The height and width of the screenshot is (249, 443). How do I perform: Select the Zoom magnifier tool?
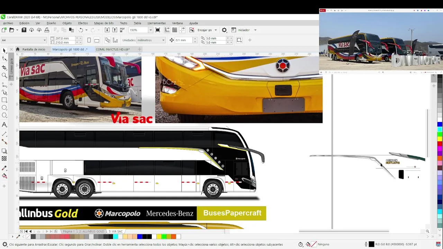[x=4, y=75]
